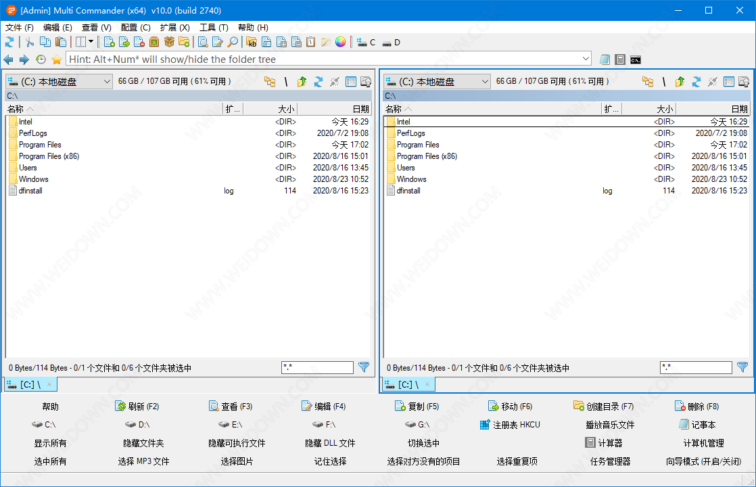Open the command prompt console icon
756x487 pixels.
(x=636, y=60)
